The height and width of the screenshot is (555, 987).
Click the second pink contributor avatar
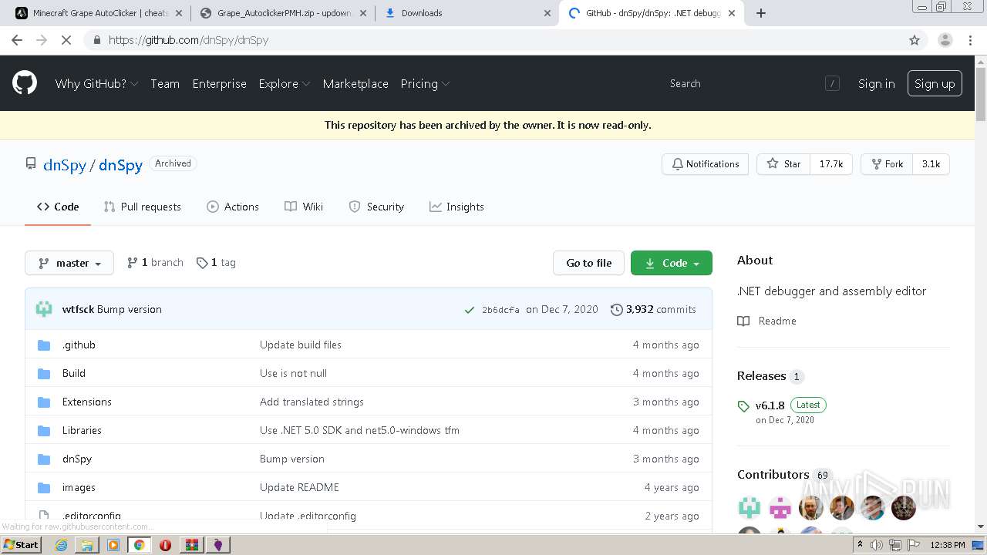tap(780, 507)
